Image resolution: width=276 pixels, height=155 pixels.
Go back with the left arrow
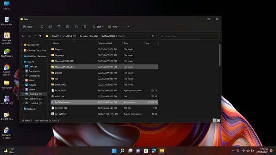23,36
